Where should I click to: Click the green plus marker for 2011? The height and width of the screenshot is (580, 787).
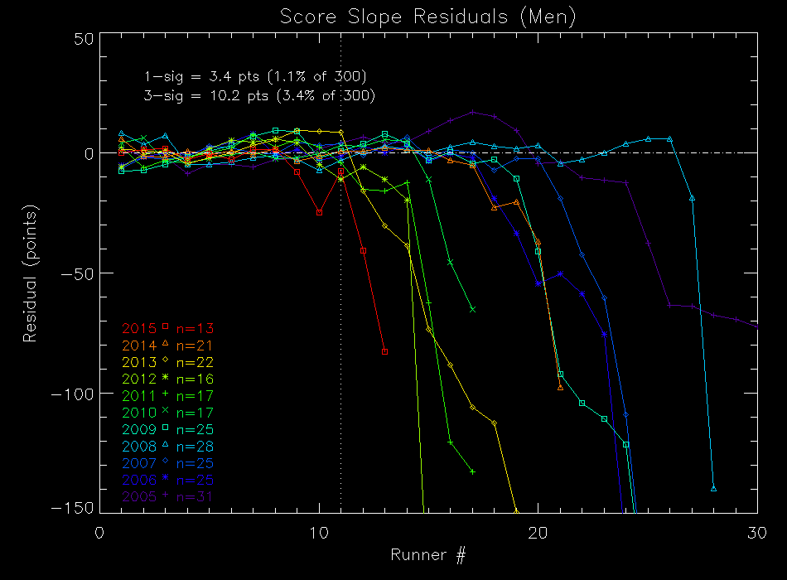click(166, 394)
